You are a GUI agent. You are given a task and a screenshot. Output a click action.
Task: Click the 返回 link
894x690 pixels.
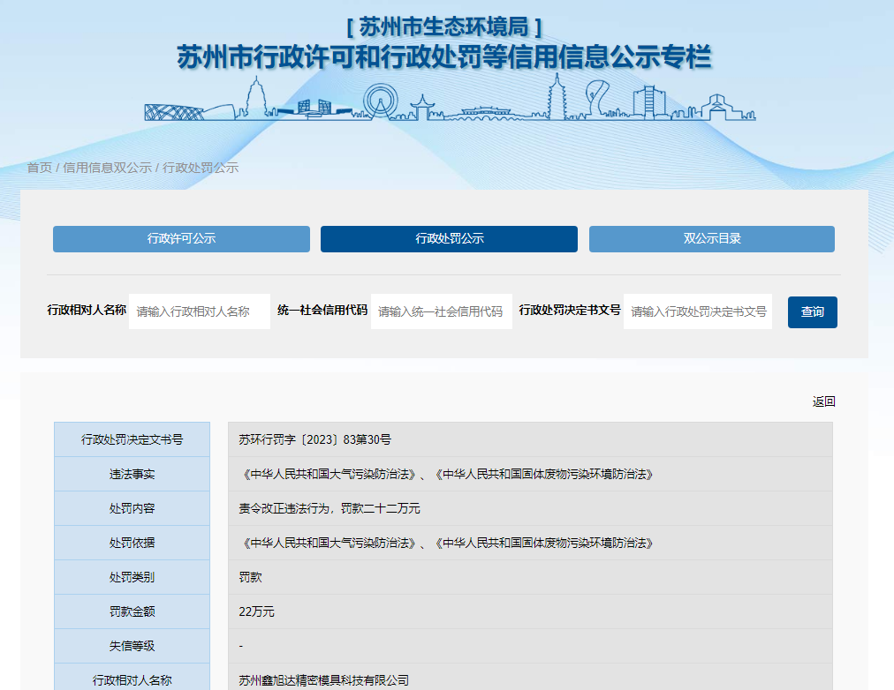pos(824,401)
